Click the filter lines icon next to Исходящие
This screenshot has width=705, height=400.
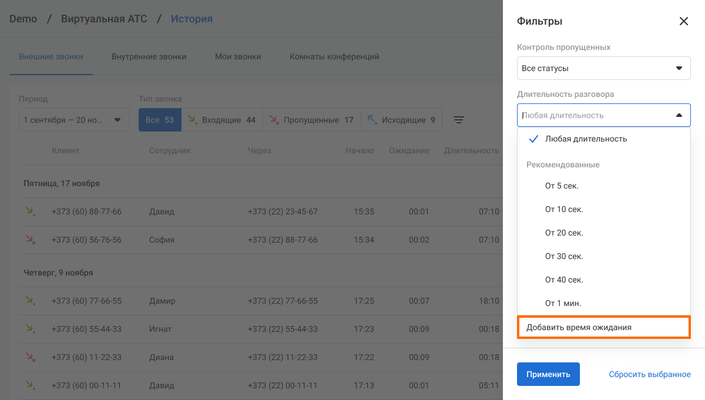pos(459,120)
